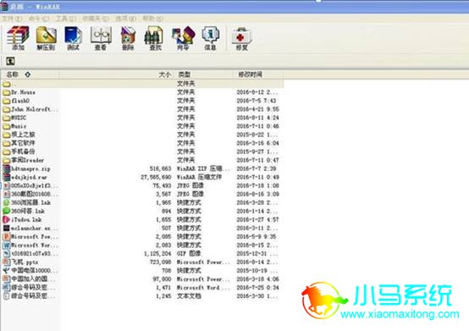This screenshot has width=469, height=331.
Task: Click the Microsoft PowerPoint shortcut icon
Action: click(x=7, y=236)
